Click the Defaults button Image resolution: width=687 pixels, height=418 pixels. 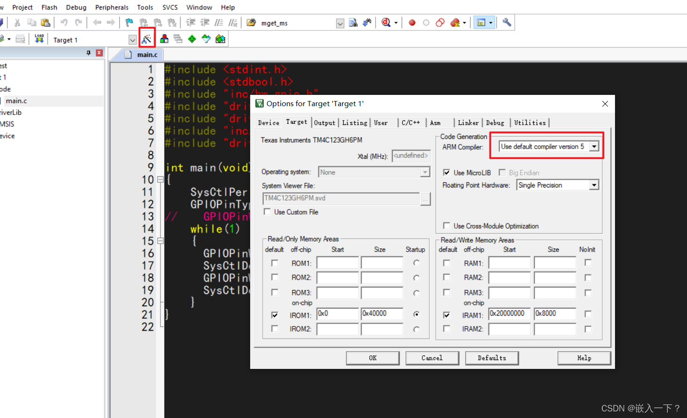492,358
